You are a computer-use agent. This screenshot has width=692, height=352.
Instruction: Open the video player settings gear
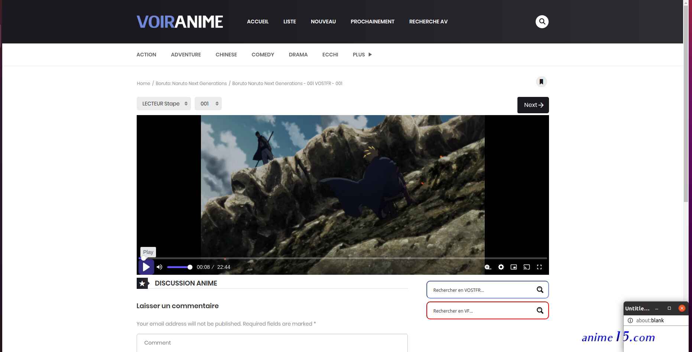coord(501,267)
